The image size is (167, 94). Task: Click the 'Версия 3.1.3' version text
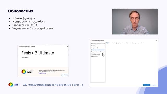[25, 57]
